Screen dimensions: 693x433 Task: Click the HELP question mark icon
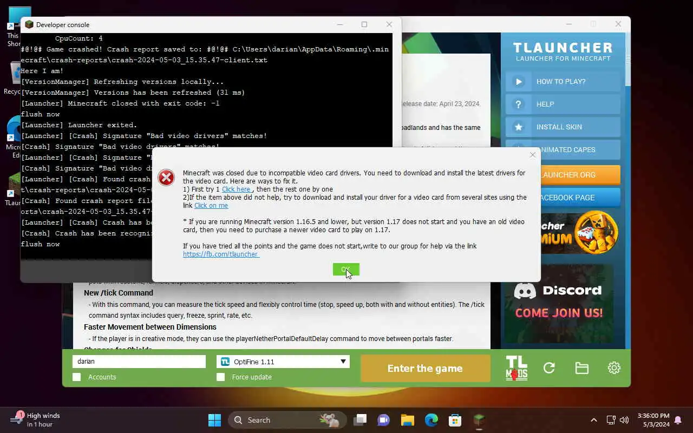(x=519, y=104)
